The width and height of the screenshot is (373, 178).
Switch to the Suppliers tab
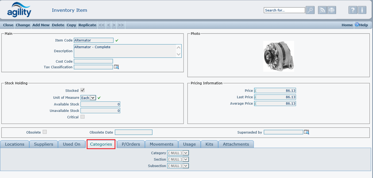[43, 144]
